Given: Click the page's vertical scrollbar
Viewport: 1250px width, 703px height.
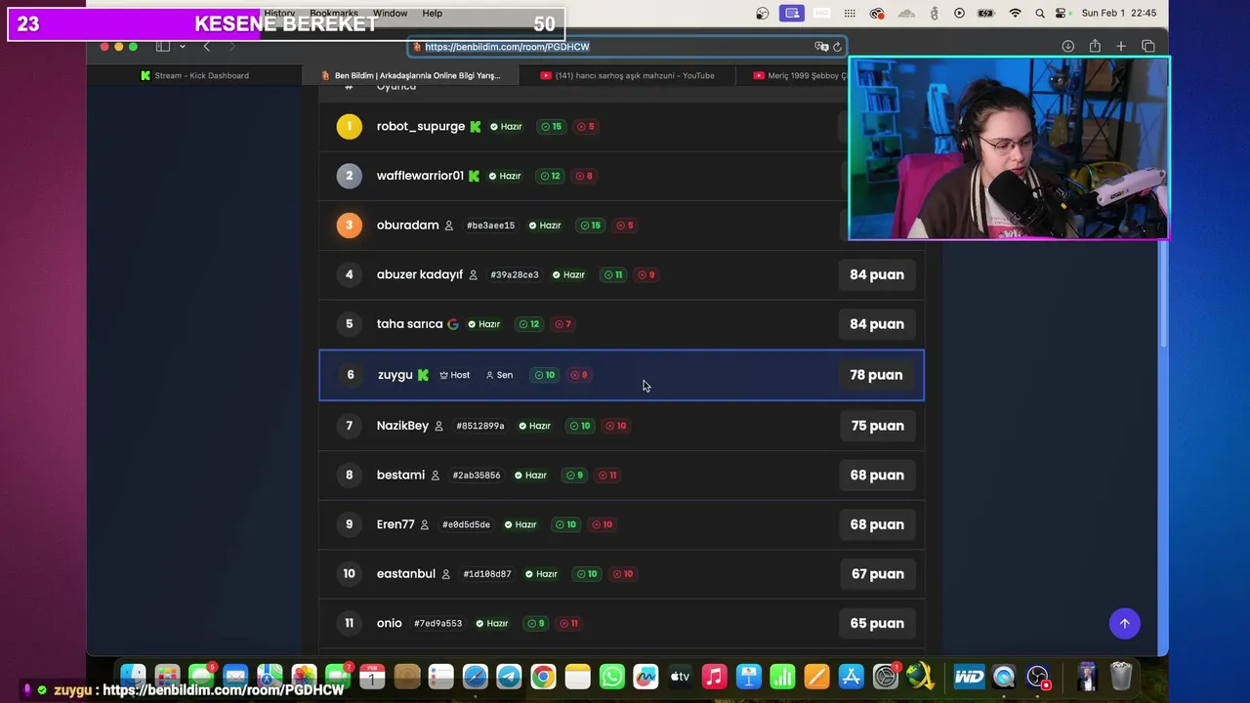Looking at the screenshot, I should click(x=1162, y=293).
